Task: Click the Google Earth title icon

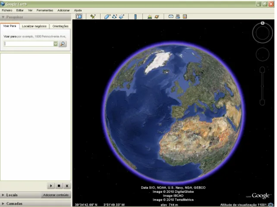Action: tap(3, 4)
